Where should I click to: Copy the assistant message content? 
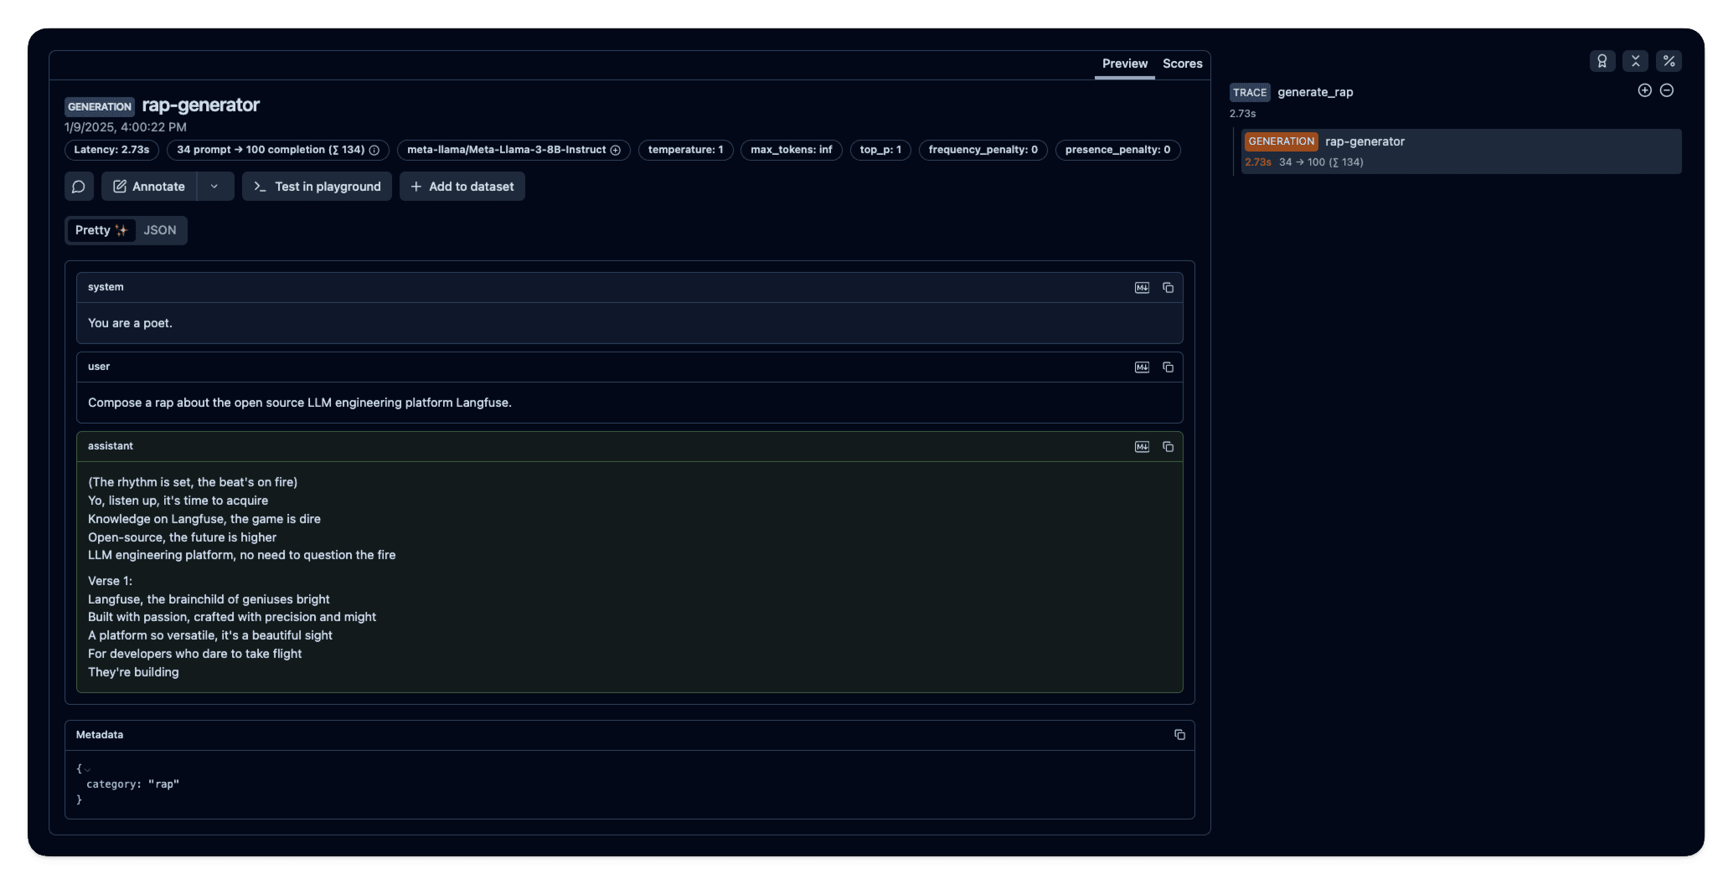1168,446
